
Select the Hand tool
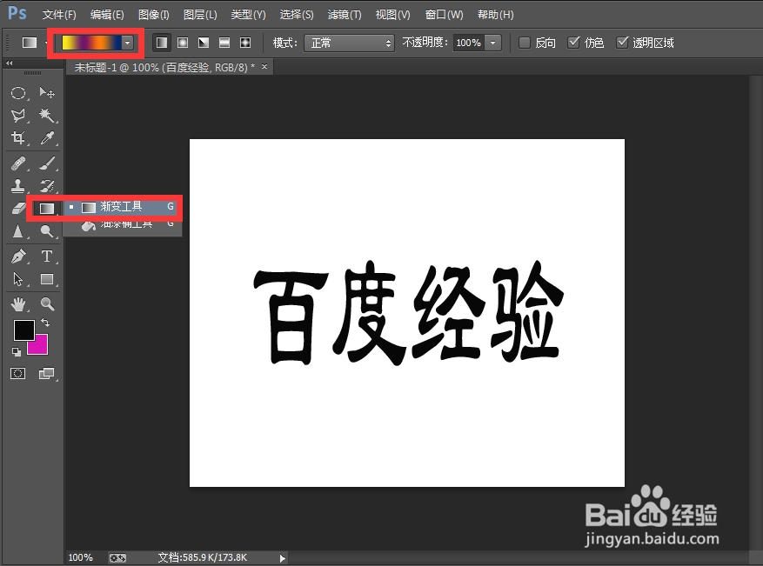tap(18, 304)
